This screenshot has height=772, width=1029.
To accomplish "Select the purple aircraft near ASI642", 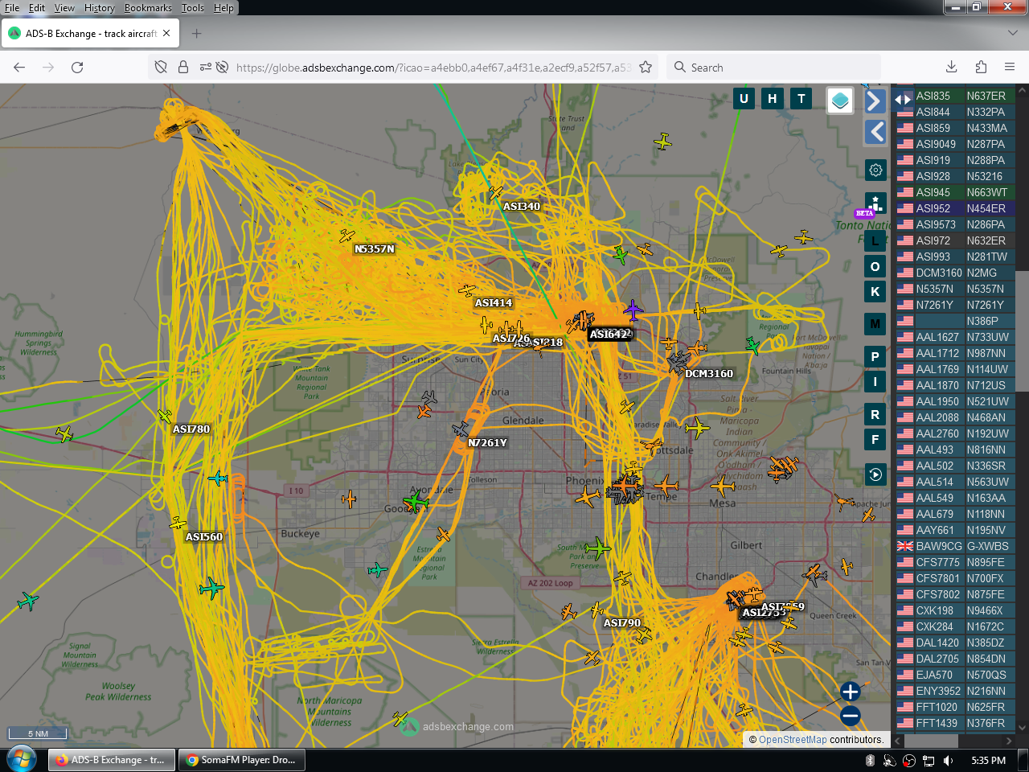I will 633,310.
